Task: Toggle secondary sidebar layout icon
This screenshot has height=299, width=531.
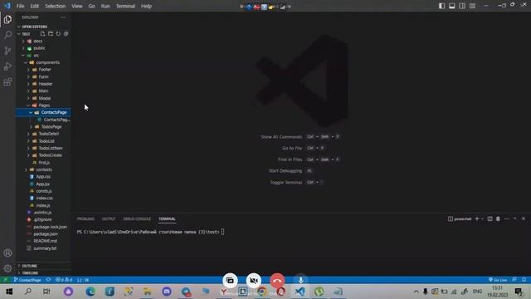Action: point(462,6)
